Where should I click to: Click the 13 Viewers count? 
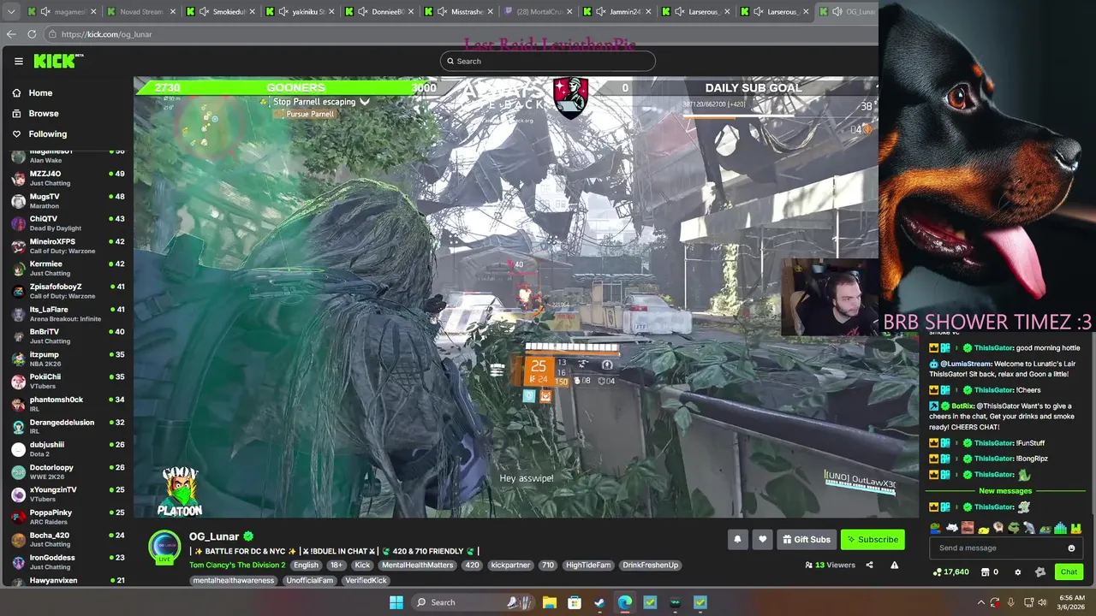(x=829, y=565)
